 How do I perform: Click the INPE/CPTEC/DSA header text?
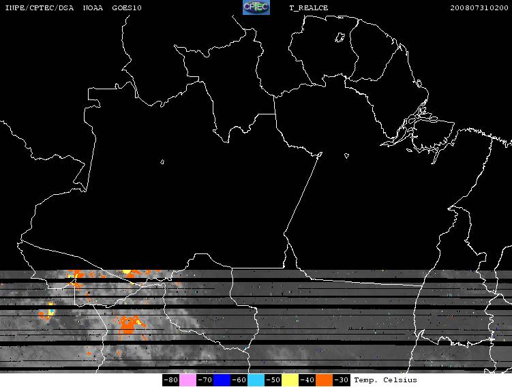(x=39, y=7)
